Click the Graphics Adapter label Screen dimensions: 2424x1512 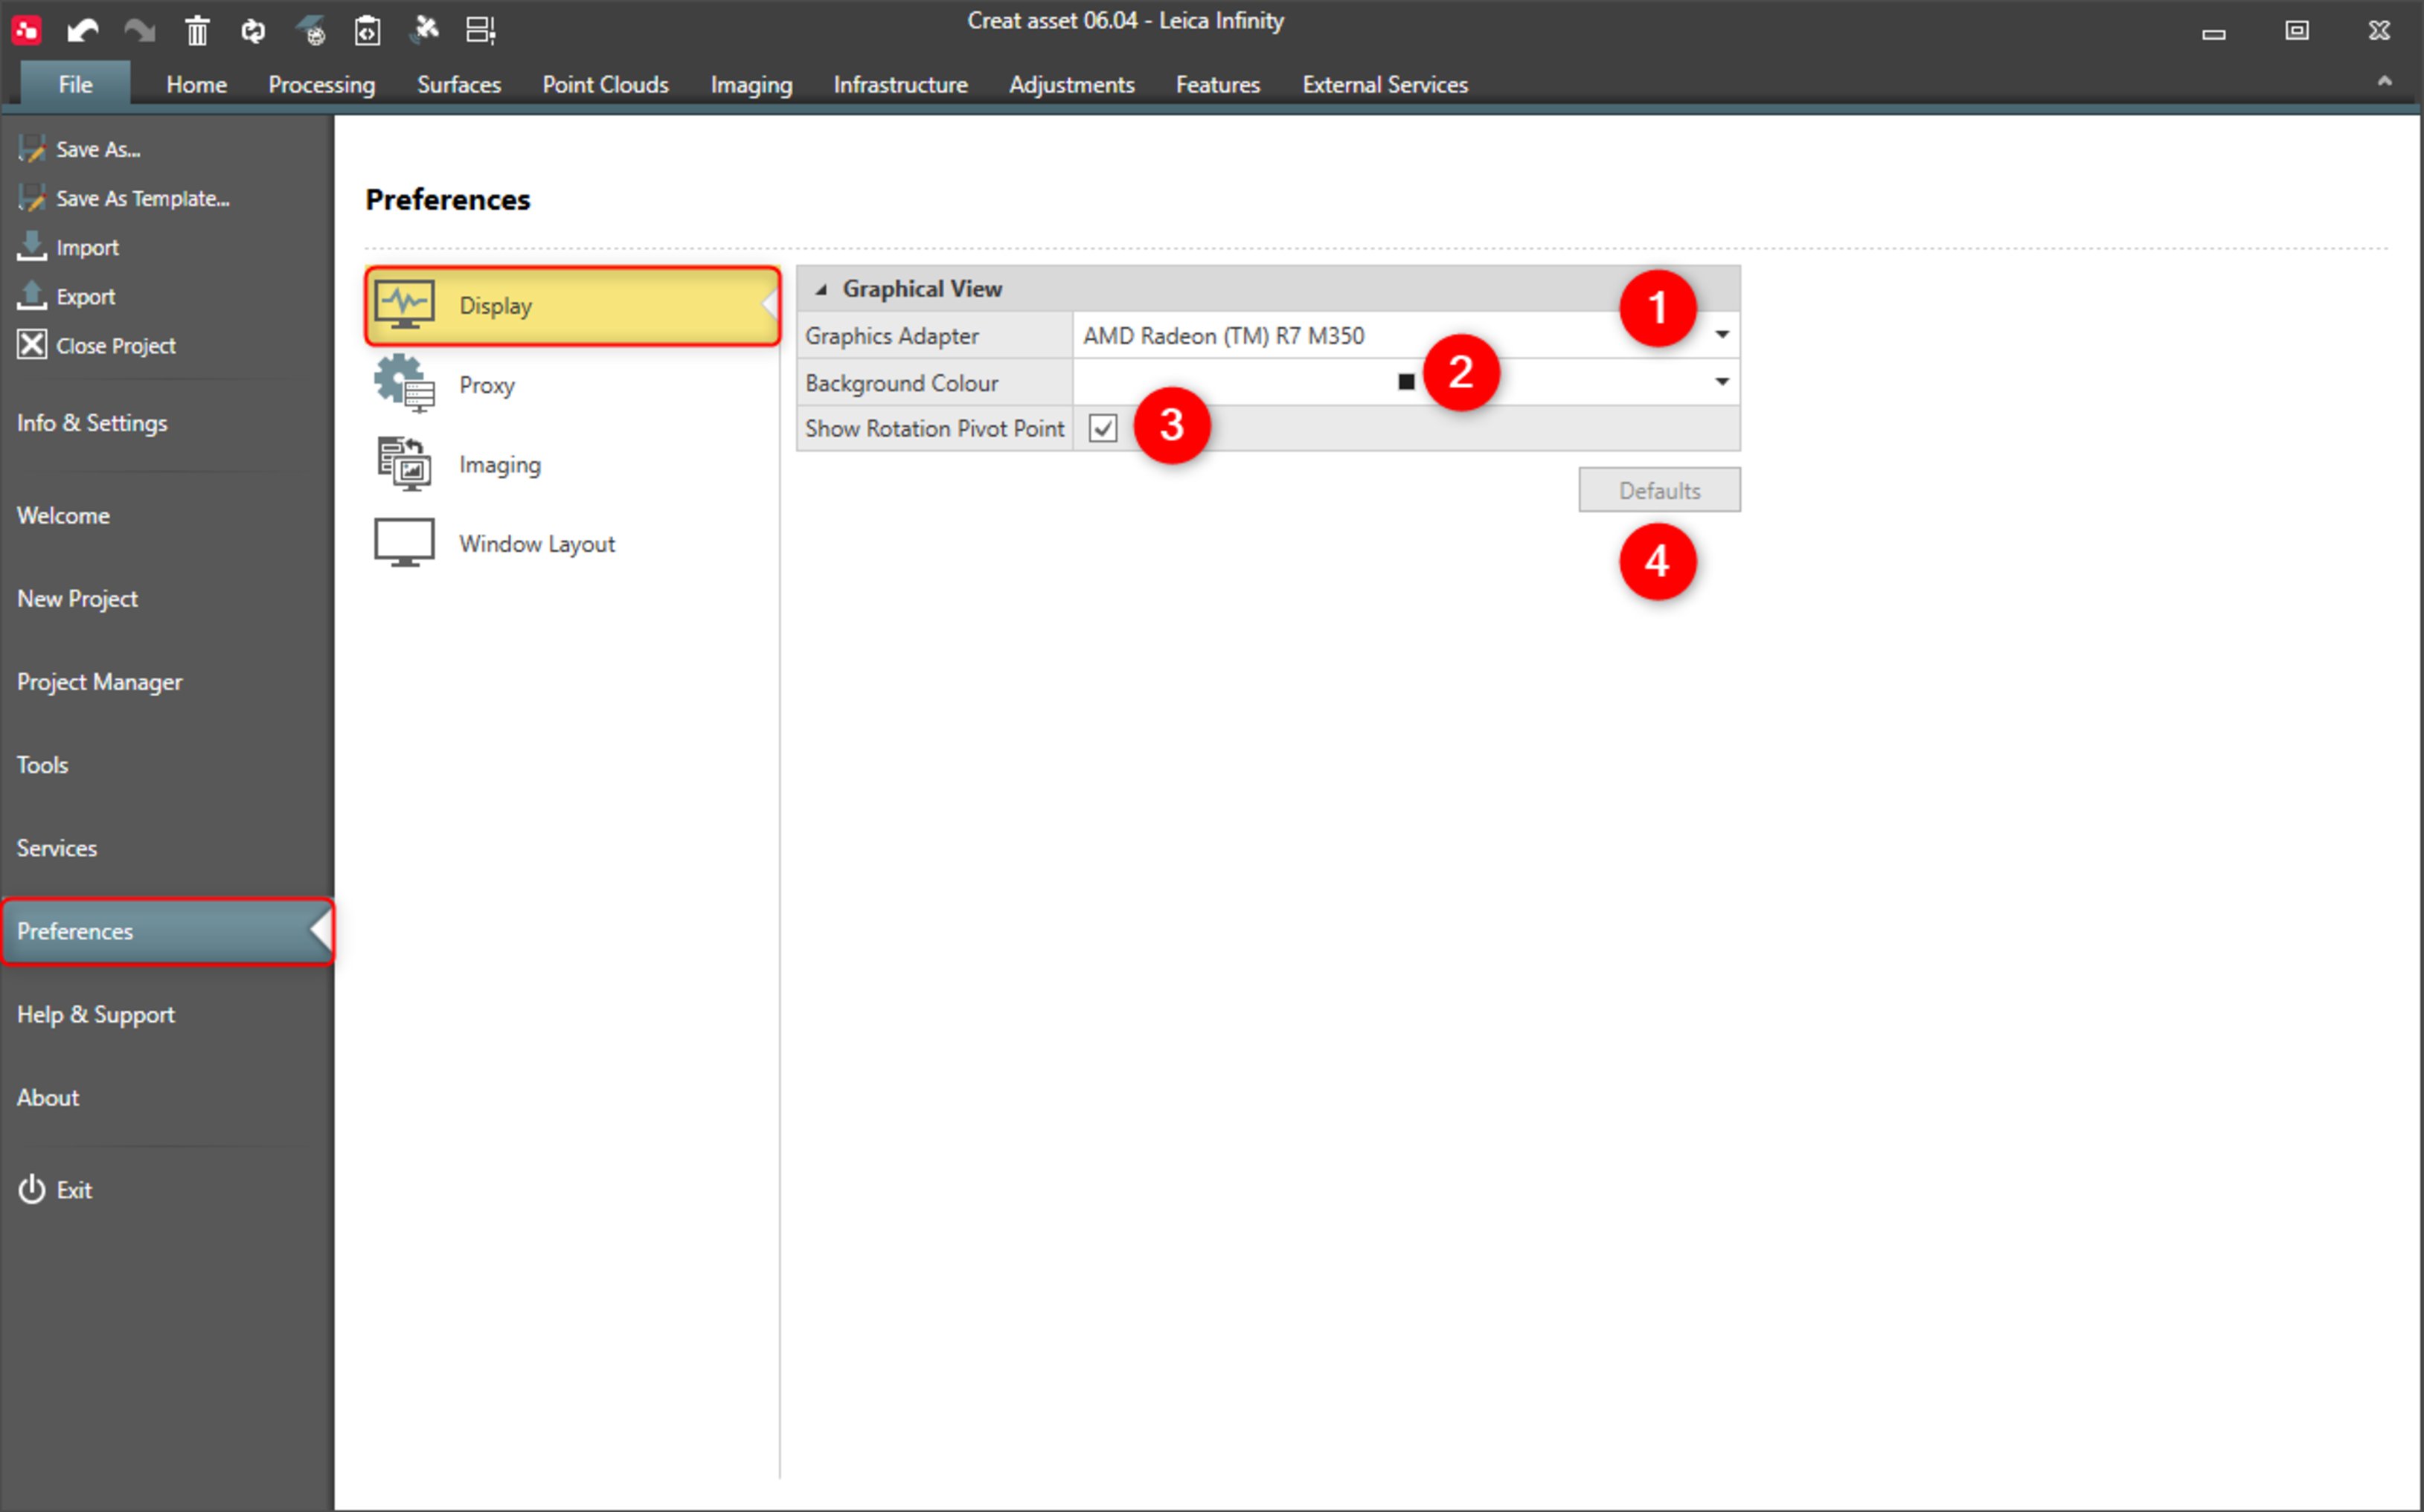891,336
